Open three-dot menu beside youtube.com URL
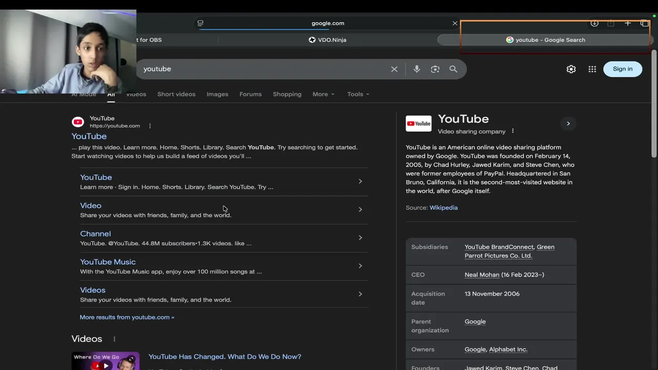The width and height of the screenshot is (658, 370). coord(150,126)
